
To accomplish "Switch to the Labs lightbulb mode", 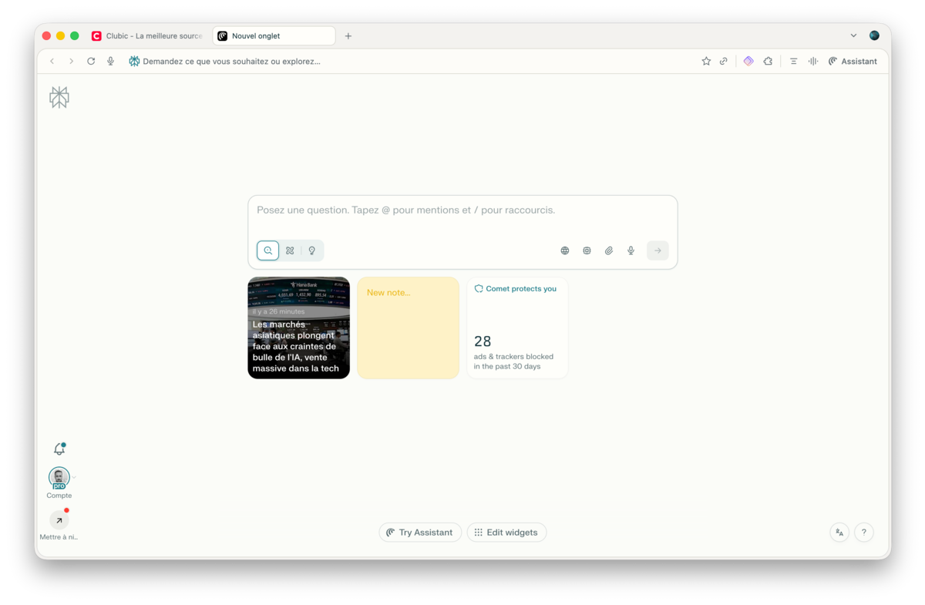I will pyautogui.click(x=312, y=250).
